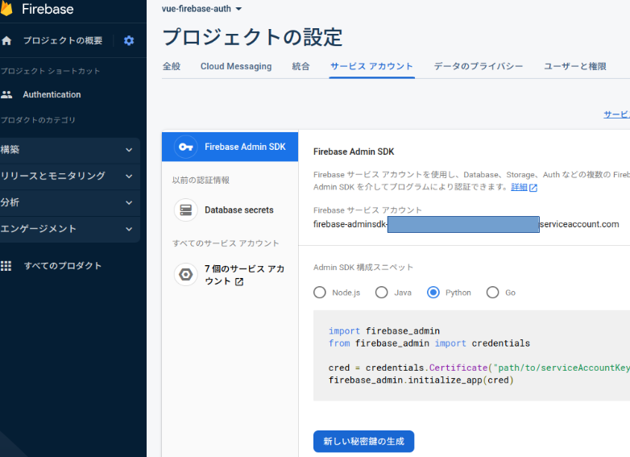The width and height of the screenshot is (630, 457).
Task: Expand the 構築 category
Action: (x=70, y=150)
